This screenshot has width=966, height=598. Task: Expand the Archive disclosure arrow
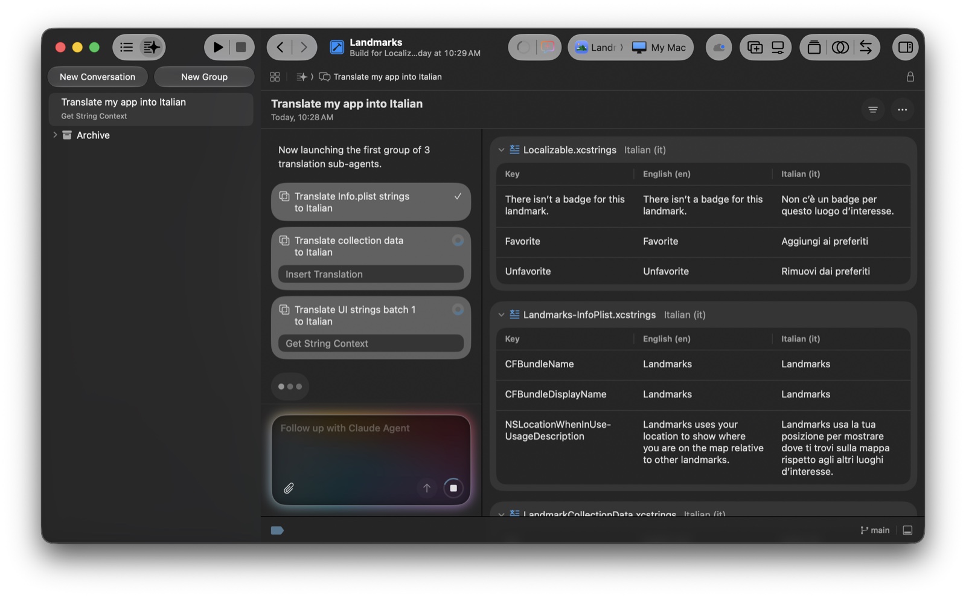tap(55, 135)
